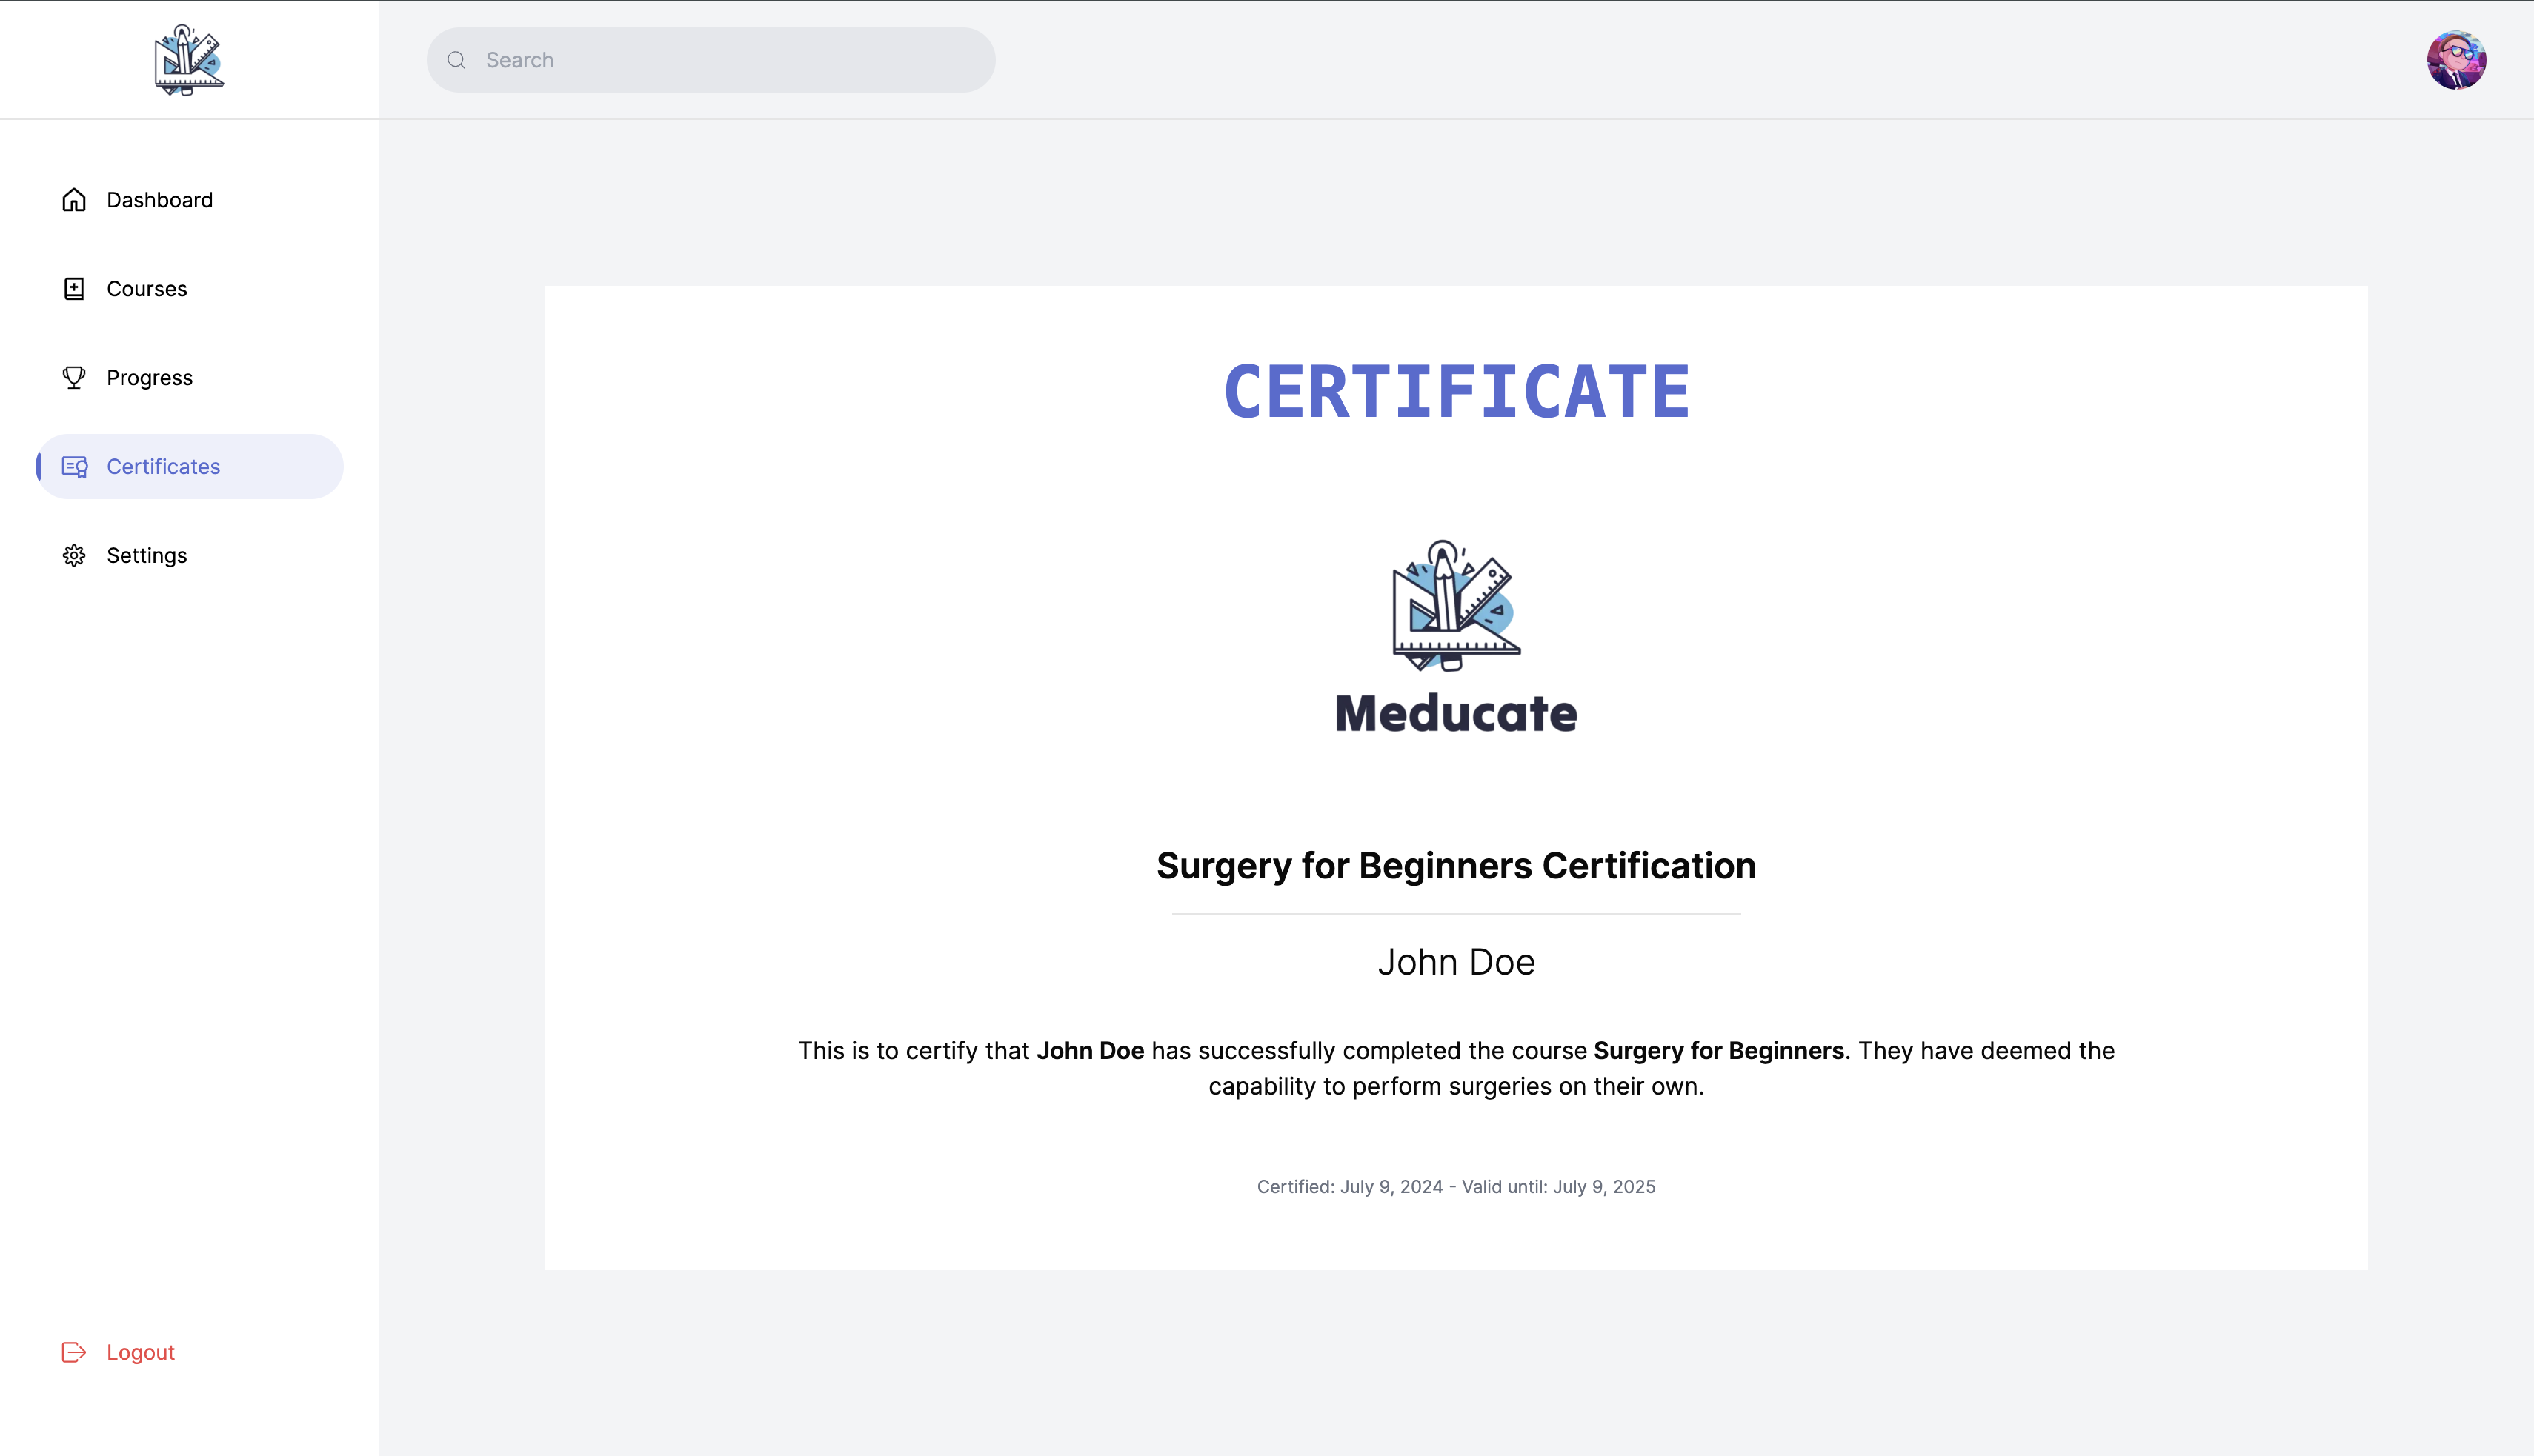Click the Courses book icon
The width and height of the screenshot is (2534, 1456).
pos(74,289)
